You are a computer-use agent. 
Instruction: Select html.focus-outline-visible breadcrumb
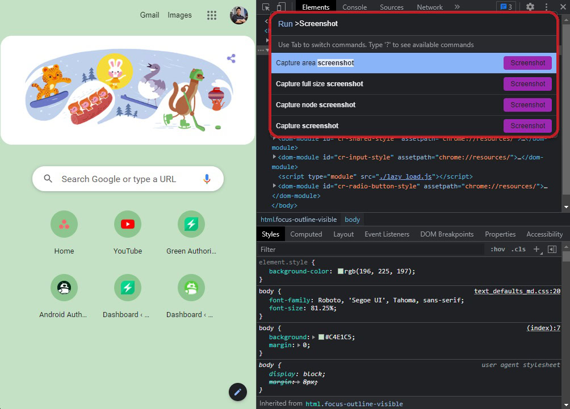pos(299,220)
